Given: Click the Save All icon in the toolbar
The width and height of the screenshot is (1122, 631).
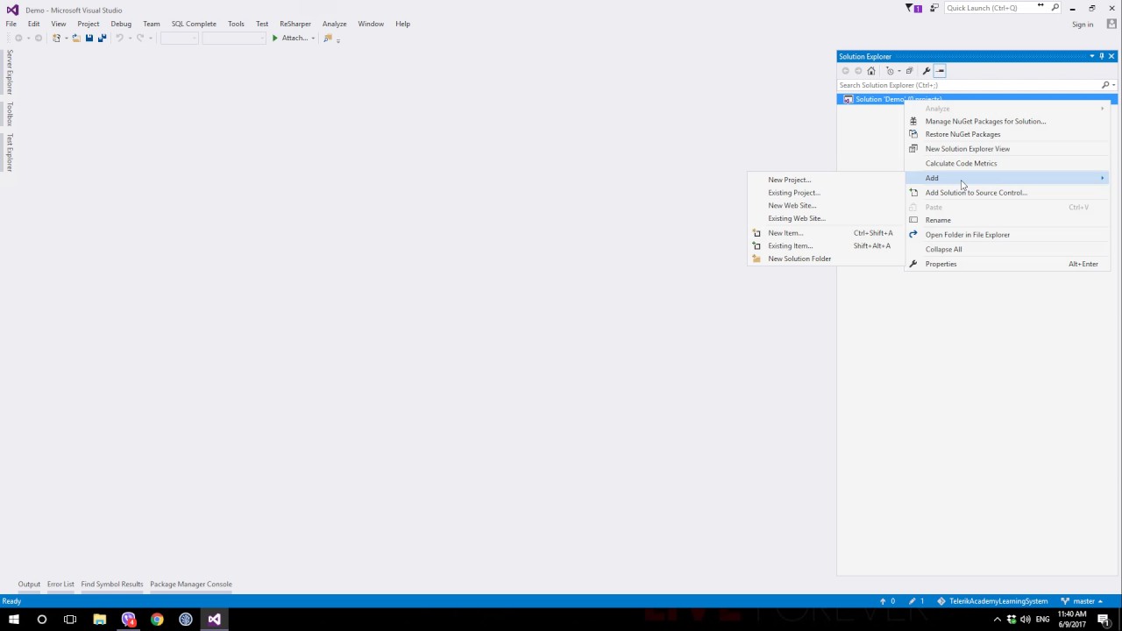Looking at the screenshot, I should click(102, 38).
